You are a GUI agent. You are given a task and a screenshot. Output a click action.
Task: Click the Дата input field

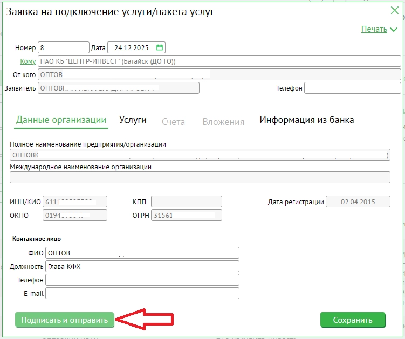point(132,47)
